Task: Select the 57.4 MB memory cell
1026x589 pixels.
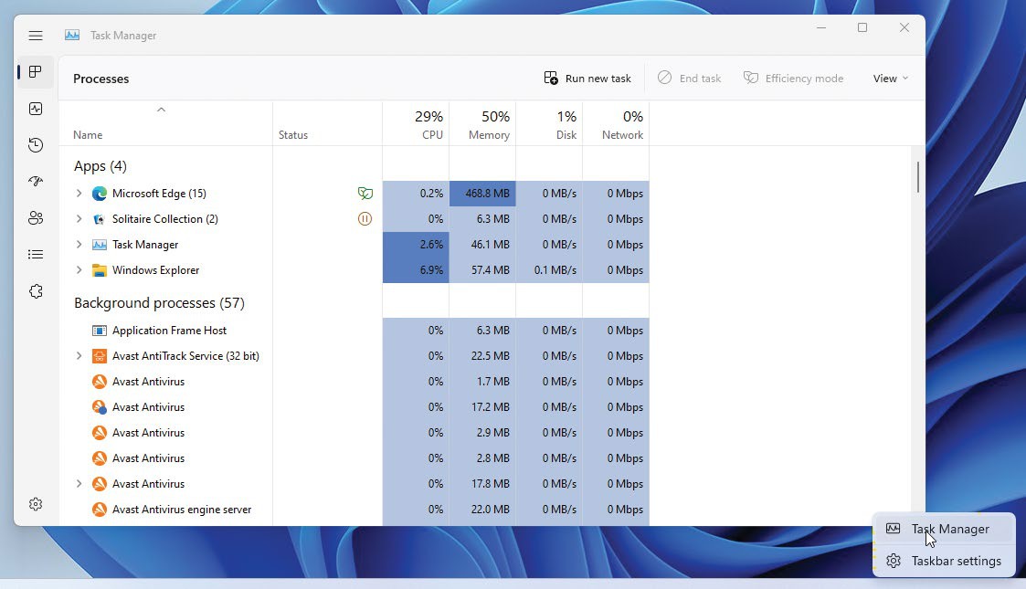Action: click(482, 270)
